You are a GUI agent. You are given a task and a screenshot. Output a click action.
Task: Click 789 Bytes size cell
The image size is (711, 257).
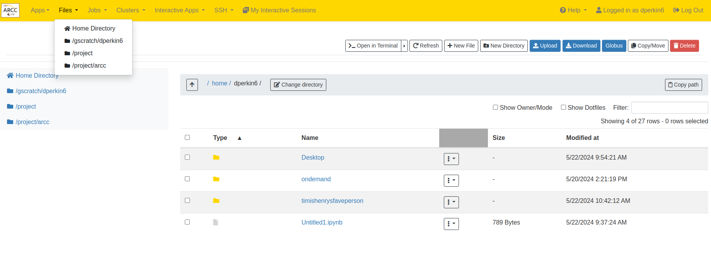pos(506,223)
